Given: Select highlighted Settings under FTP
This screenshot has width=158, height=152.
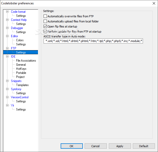Looking at the screenshot, I should 21,52.
